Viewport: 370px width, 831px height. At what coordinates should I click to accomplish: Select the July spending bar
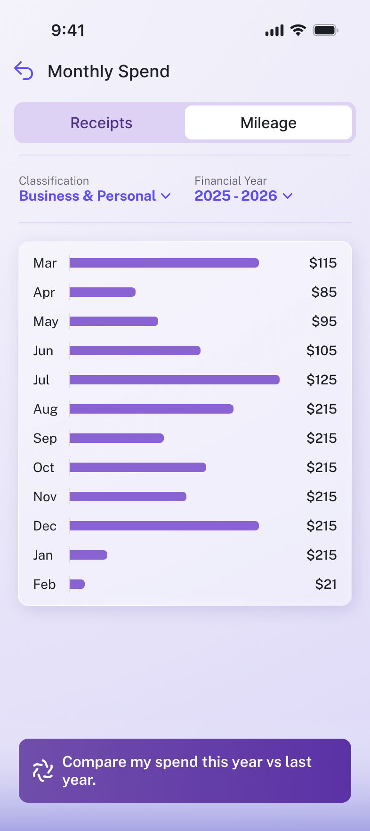tap(174, 380)
